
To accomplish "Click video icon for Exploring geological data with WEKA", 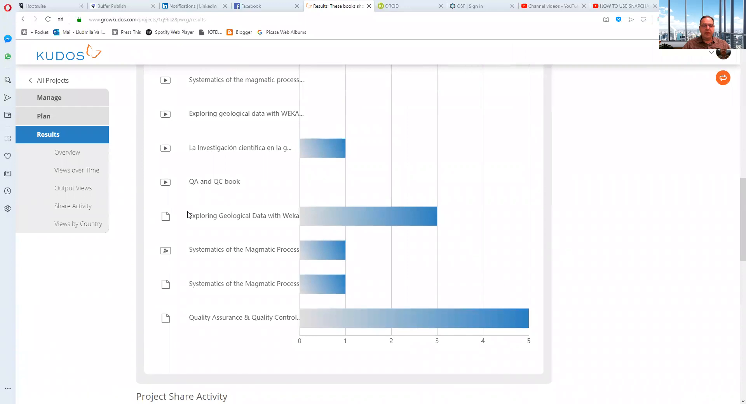I will point(166,114).
